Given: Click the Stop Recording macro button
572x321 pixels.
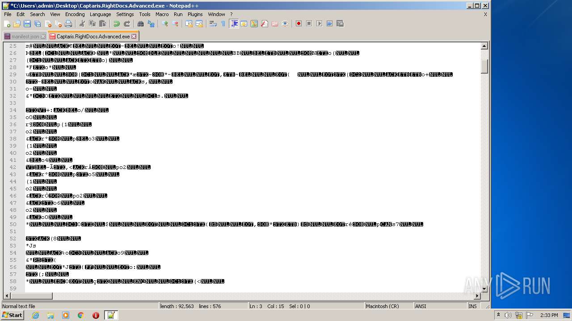Looking at the screenshot, I should (309, 24).
